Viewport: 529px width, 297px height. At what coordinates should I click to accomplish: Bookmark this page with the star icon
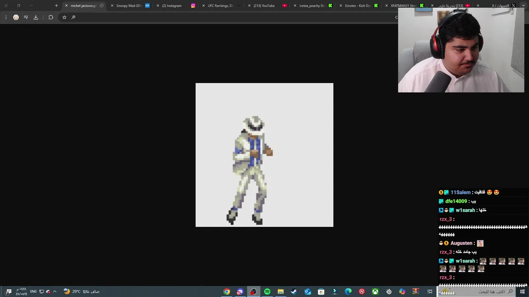(x=64, y=17)
